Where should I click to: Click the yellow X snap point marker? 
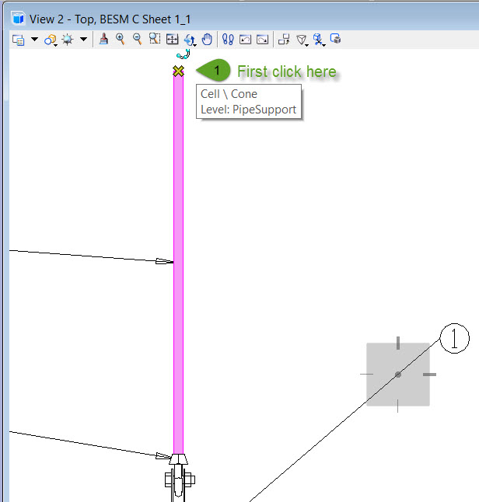click(x=179, y=71)
